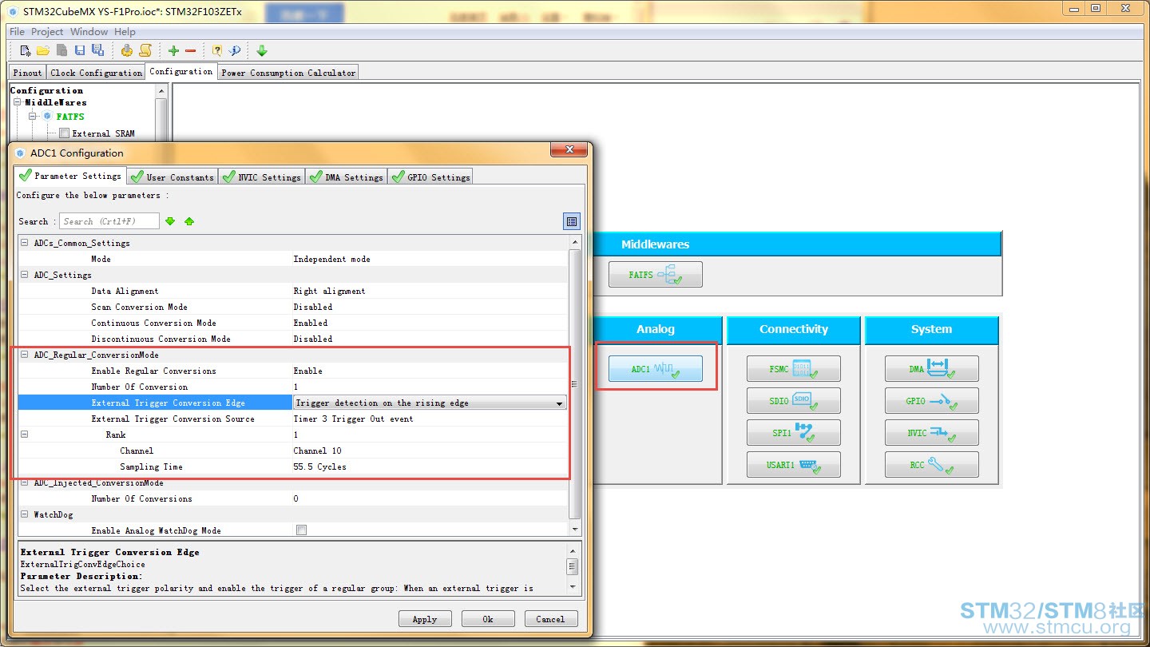
Task: Open the Help menu
Action: 125,32
